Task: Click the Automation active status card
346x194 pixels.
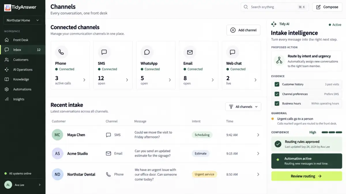Action: pyautogui.click(x=306, y=161)
